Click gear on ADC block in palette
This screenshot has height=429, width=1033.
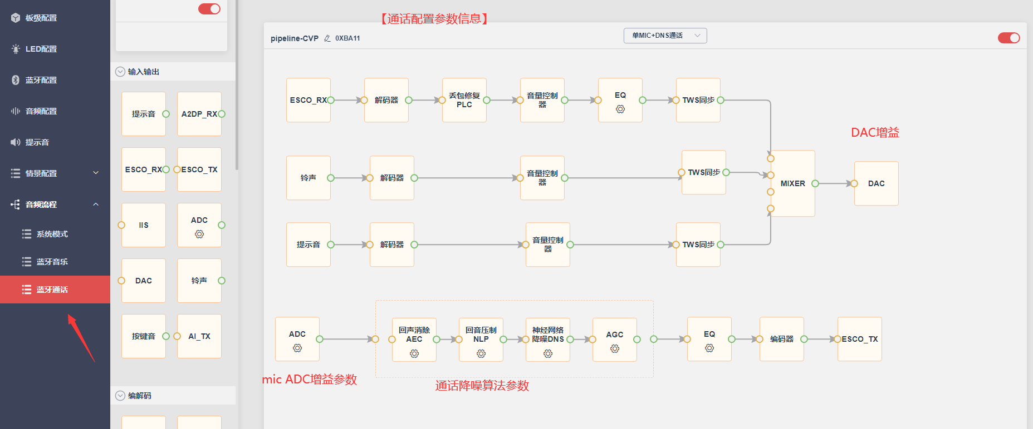pos(199,235)
